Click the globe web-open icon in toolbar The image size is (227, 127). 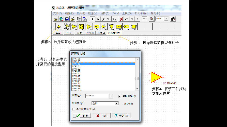coord(61,19)
